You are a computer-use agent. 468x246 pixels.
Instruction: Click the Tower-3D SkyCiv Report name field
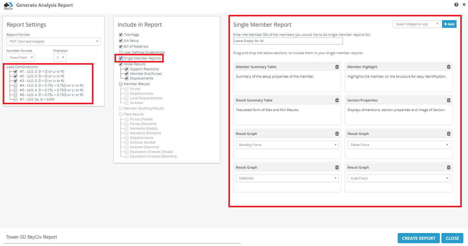click(122, 237)
